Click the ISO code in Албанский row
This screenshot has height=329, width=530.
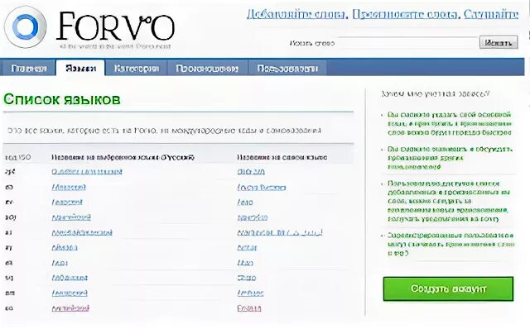(x=9, y=278)
